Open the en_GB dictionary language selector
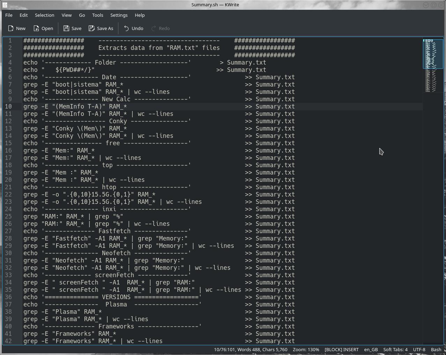 371,349
